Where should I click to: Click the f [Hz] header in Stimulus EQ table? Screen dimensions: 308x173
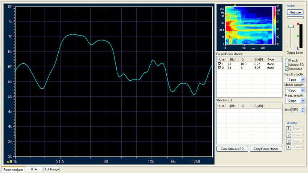tap(232, 106)
